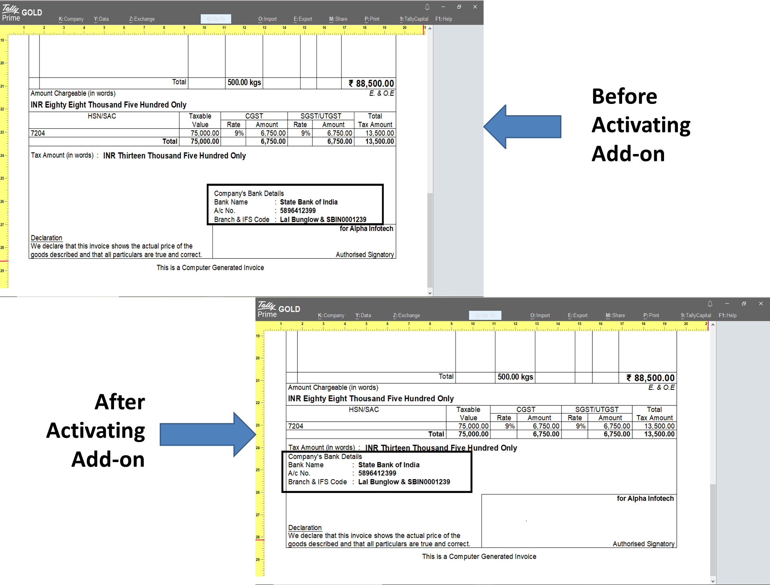This screenshot has width=770, height=585.
Task: Open P:Print menu in the bottom window
Action: point(651,316)
